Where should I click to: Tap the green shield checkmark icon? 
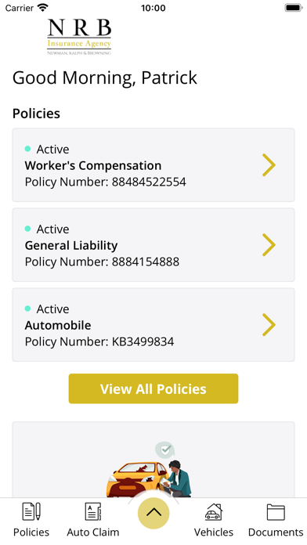(164, 450)
